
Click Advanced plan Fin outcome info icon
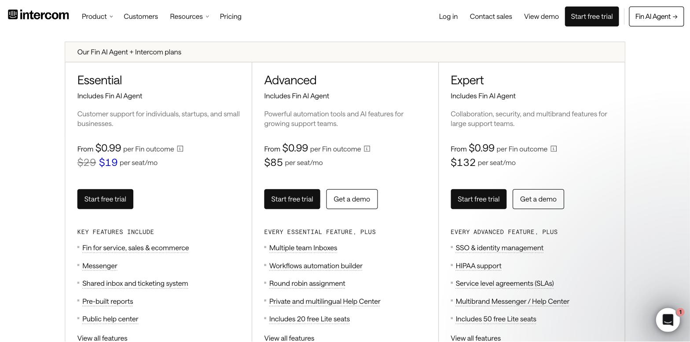367,149
